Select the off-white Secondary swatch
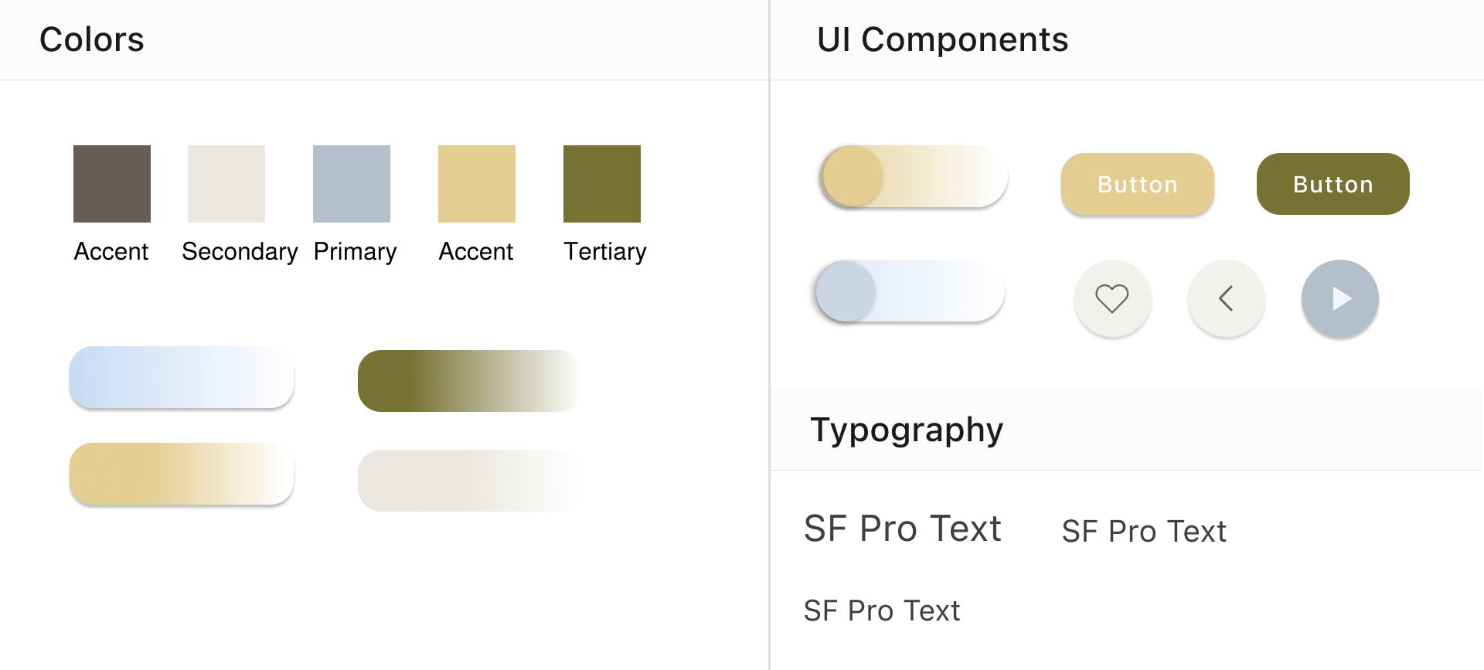The width and height of the screenshot is (1484, 670). 226,184
